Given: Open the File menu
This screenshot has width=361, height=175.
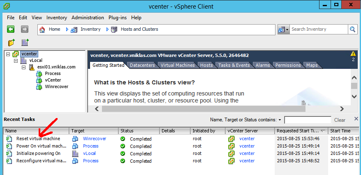Looking at the screenshot, I should click(x=11, y=18).
